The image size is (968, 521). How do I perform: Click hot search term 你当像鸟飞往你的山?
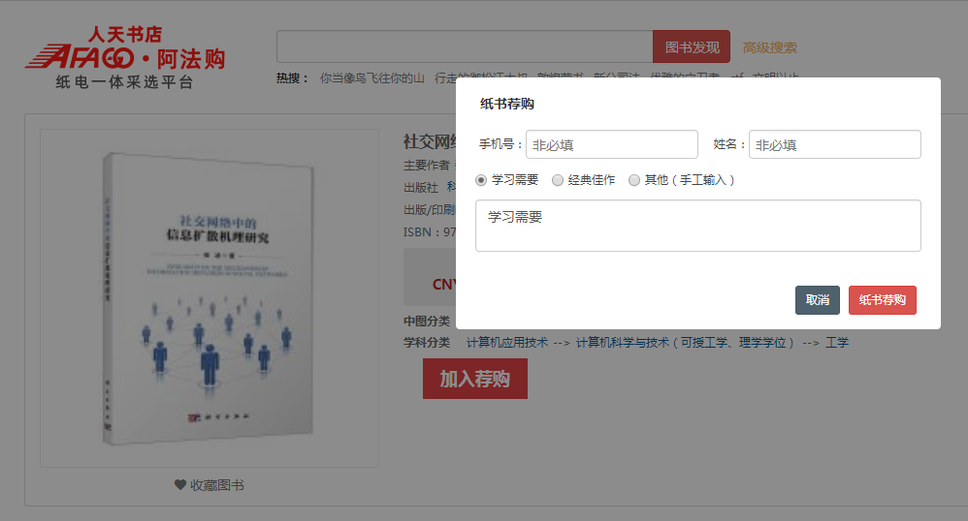click(x=372, y=78)
